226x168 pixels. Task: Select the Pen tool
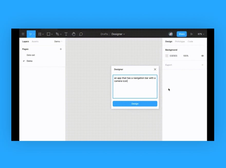[57, 34]
